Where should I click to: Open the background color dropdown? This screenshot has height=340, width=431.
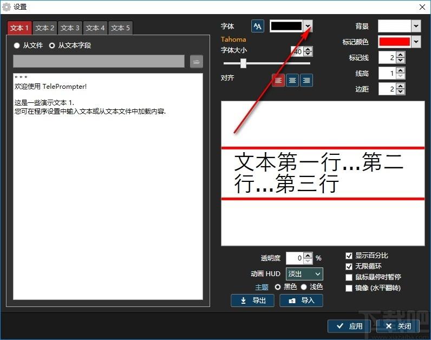[x=415, y=26]
